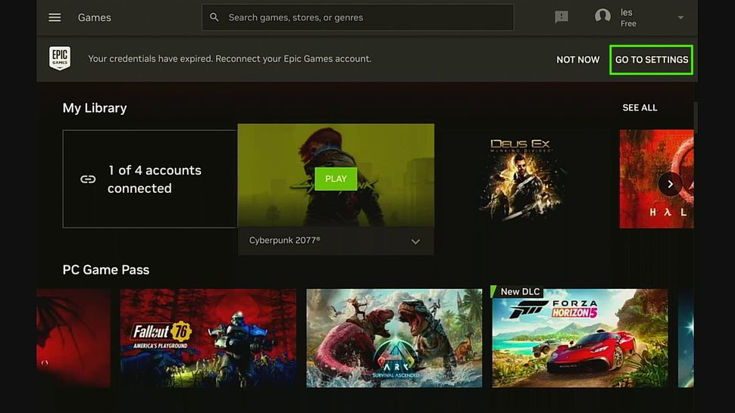Screen dimensions: 735x413
Task: Select the Deus Ex Mankind Divided tile
Action: click(522, 179)
